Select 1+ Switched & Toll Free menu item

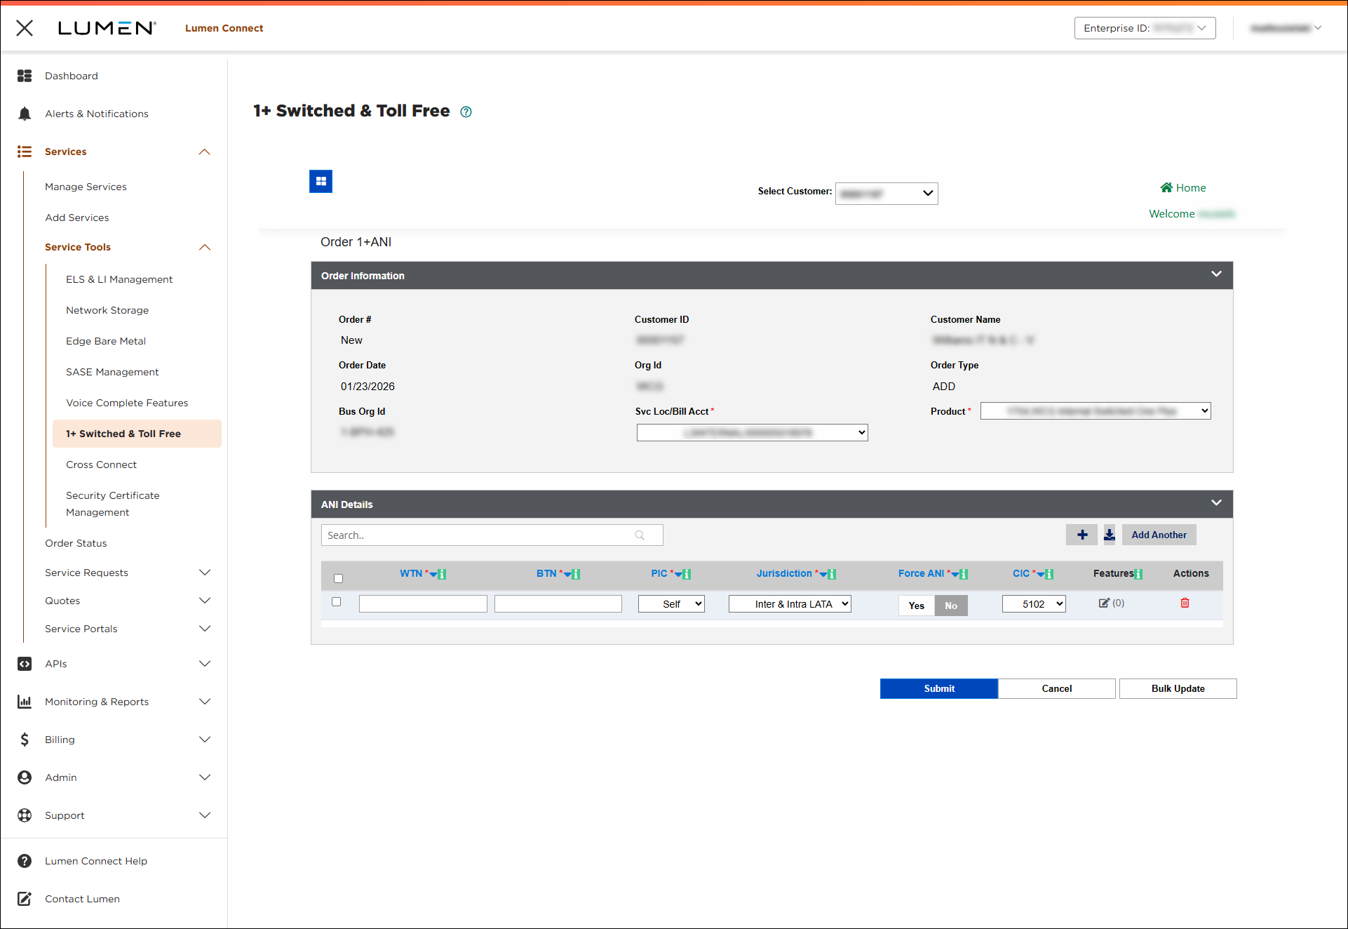pyautogui.click(x=137, y=434)
